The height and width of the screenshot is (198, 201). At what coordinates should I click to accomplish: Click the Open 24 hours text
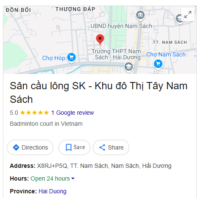coord(50,178)
